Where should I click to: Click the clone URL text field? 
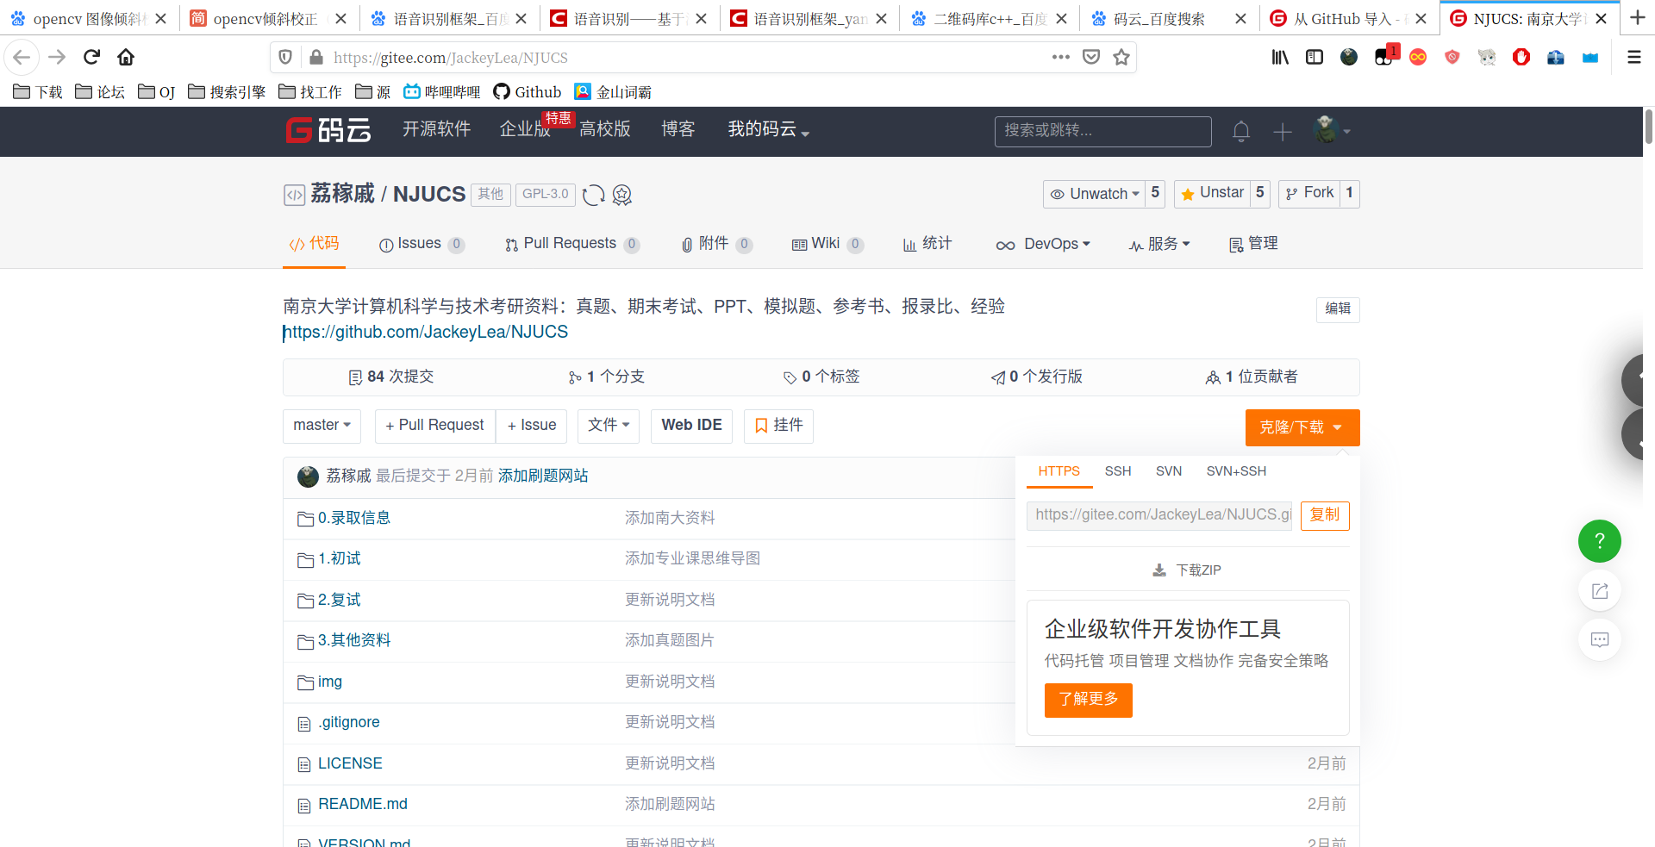[1159, 515]
